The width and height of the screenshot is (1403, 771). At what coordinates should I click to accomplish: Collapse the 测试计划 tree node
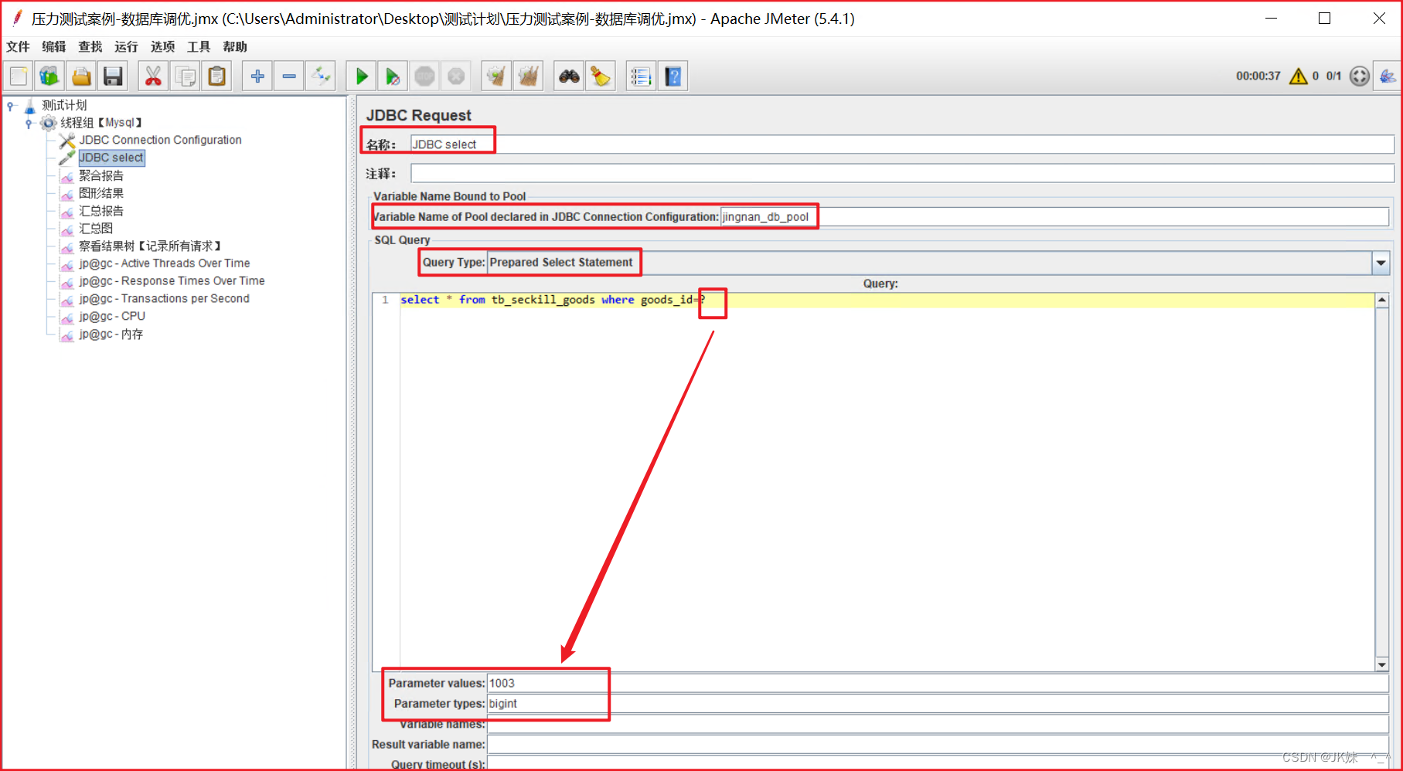tap(11, 106)
